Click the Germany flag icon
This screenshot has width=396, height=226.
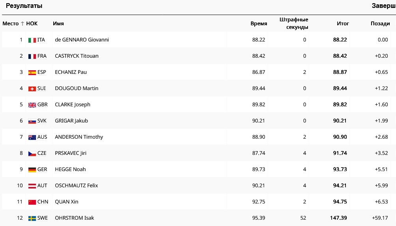pos(32,169)
